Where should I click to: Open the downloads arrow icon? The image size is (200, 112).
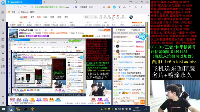119,7
